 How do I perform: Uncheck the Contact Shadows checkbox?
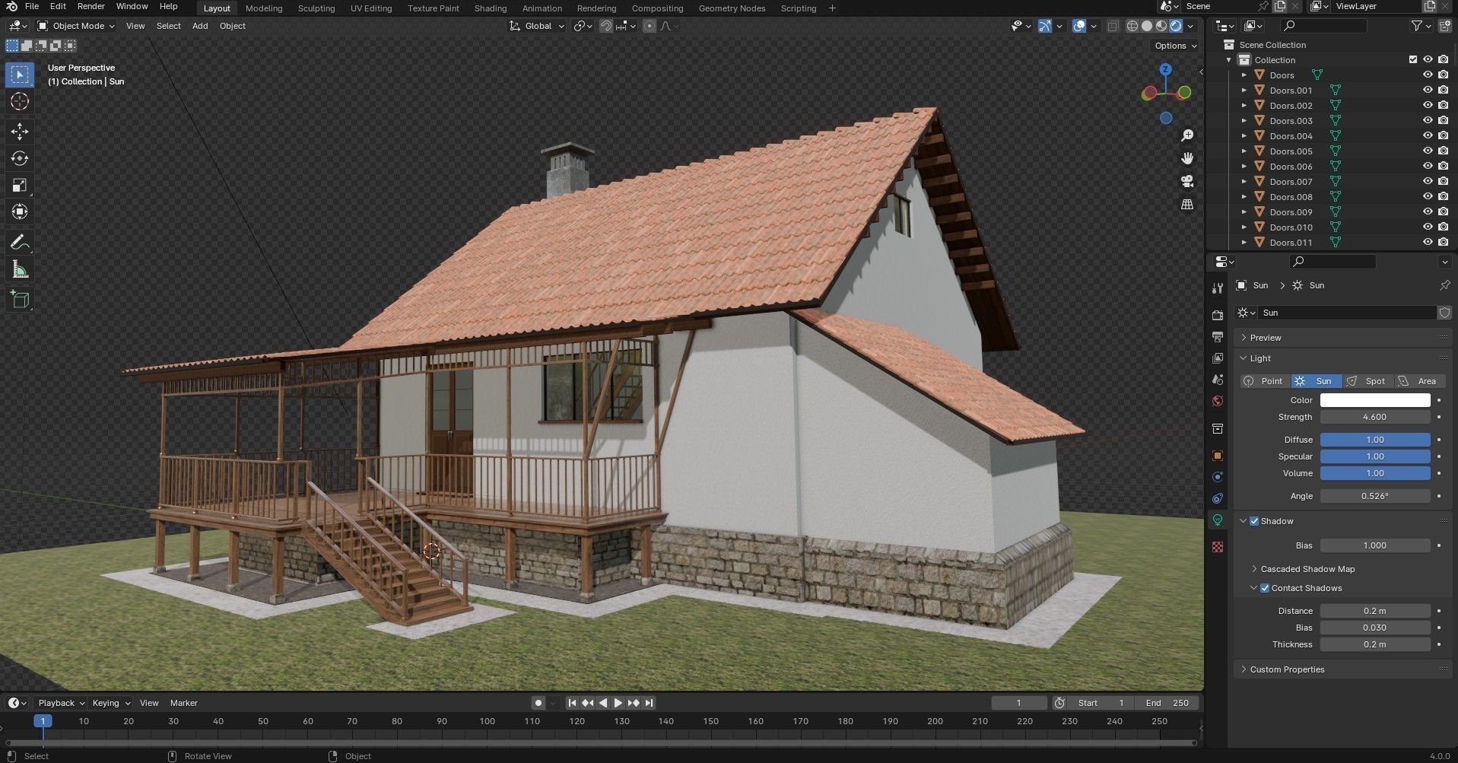(x=1265, y=588)
